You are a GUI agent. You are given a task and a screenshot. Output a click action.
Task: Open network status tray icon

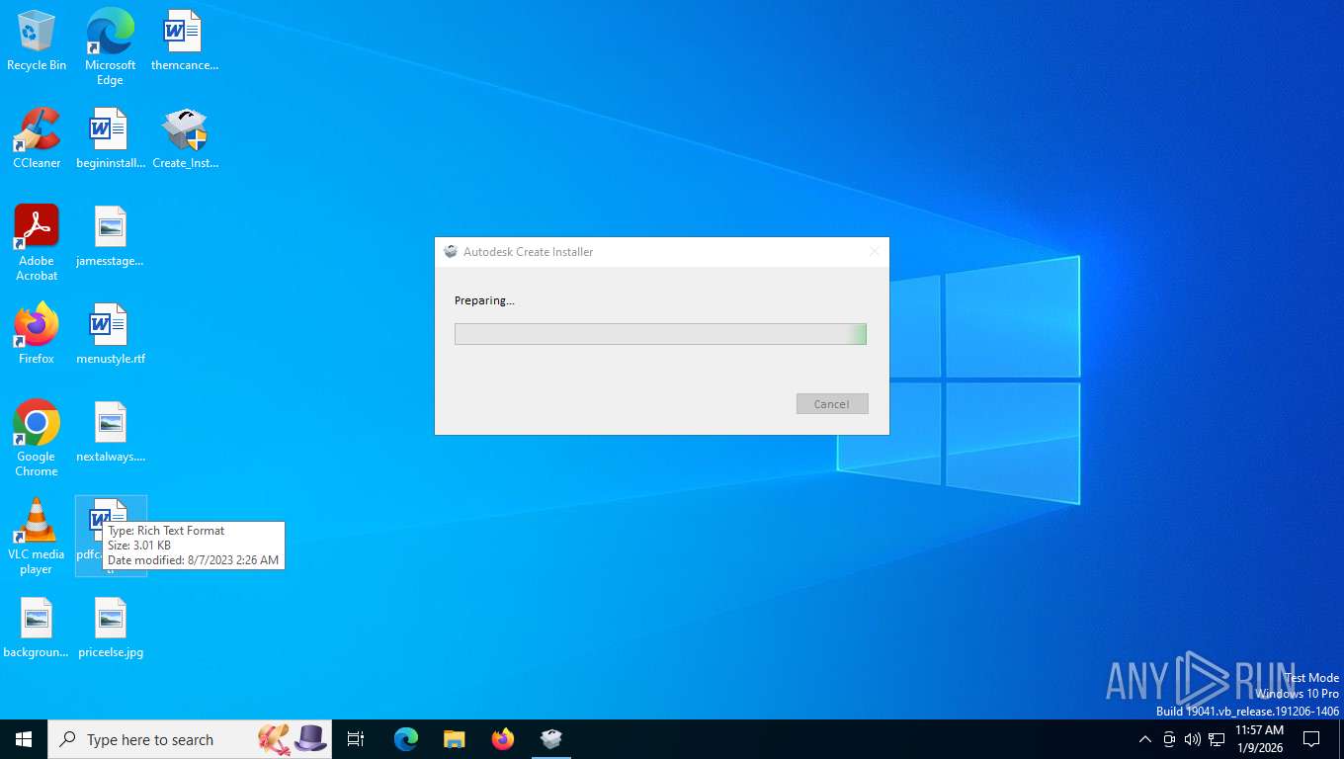click(1217, 739)
